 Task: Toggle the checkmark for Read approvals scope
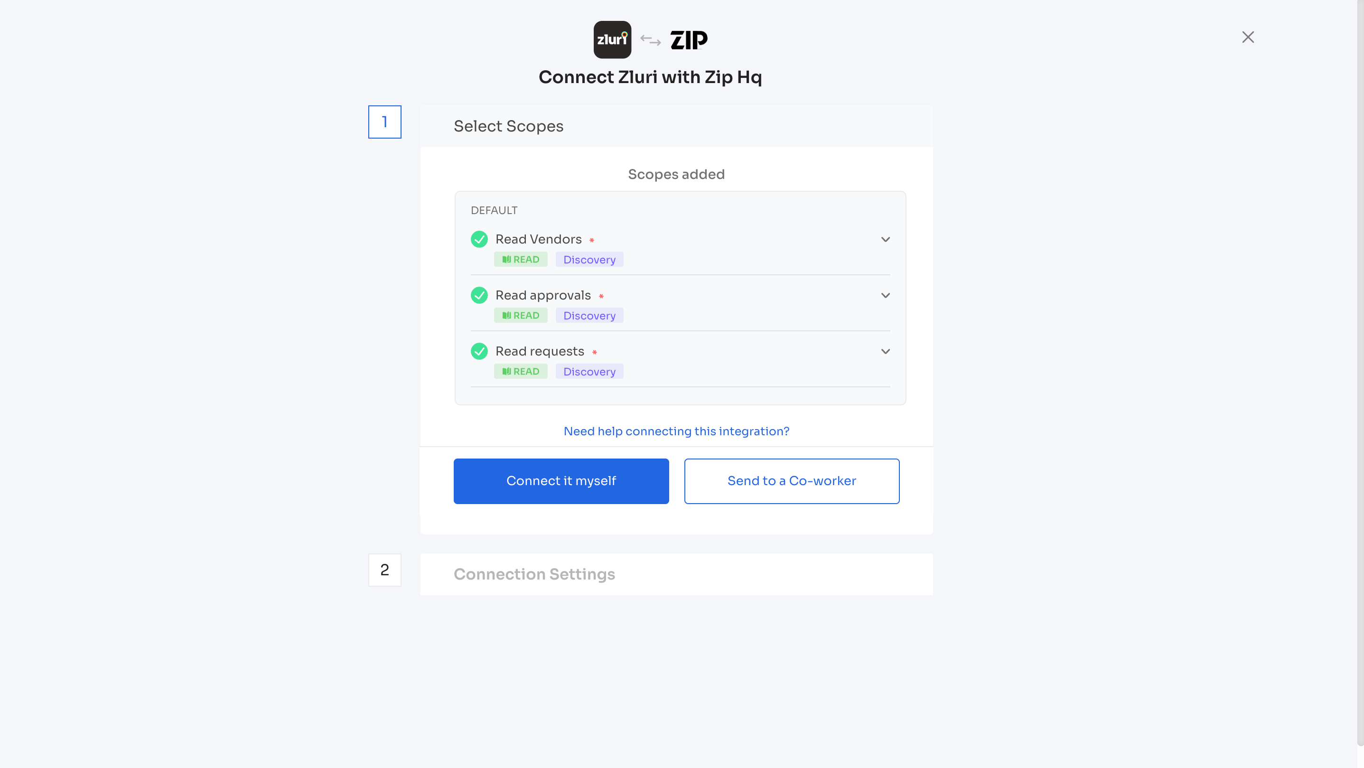click(479, 295)
